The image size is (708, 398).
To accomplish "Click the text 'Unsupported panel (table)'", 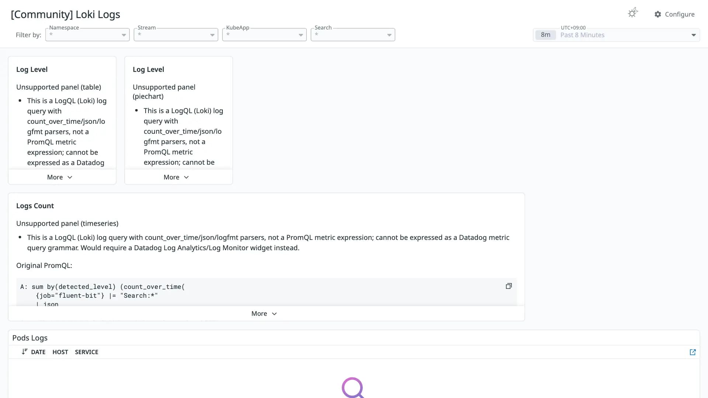I will 59,87.
